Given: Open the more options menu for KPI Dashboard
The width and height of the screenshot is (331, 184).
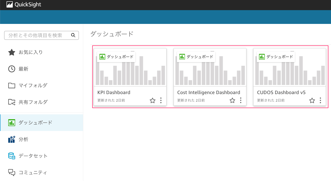Looking at the screenshot, I should point(161,100).
